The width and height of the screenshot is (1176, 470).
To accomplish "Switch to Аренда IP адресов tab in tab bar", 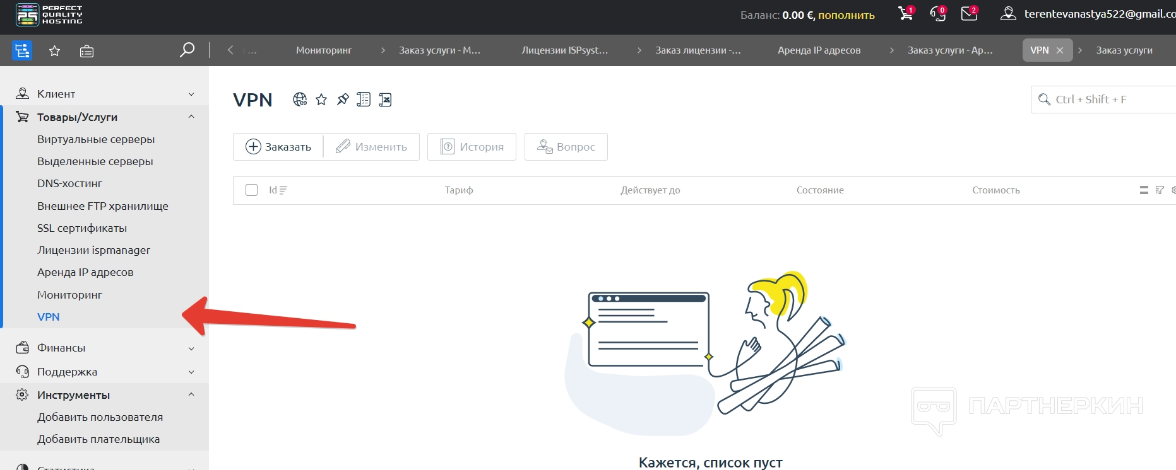I will point(819,50).
